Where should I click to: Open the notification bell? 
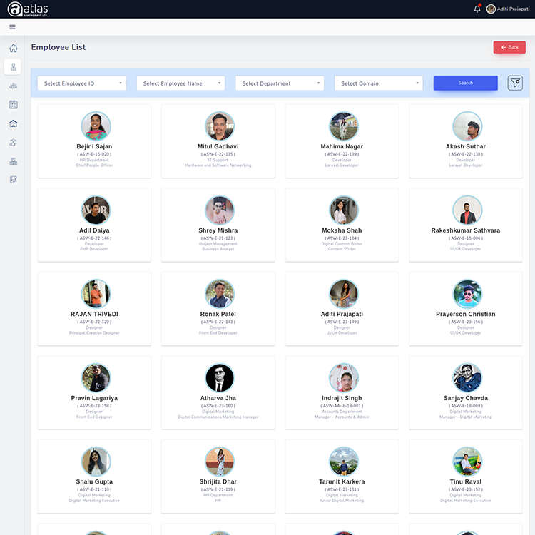point(477,9)
